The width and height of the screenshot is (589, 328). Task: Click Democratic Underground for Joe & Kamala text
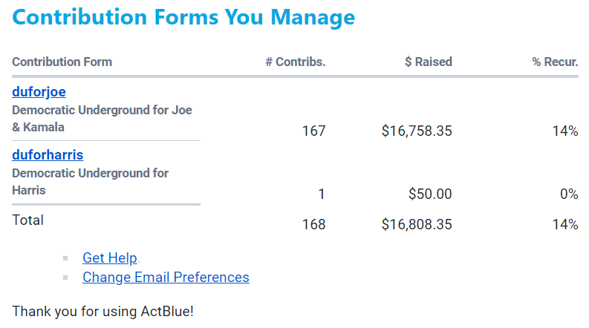point(102,119)
